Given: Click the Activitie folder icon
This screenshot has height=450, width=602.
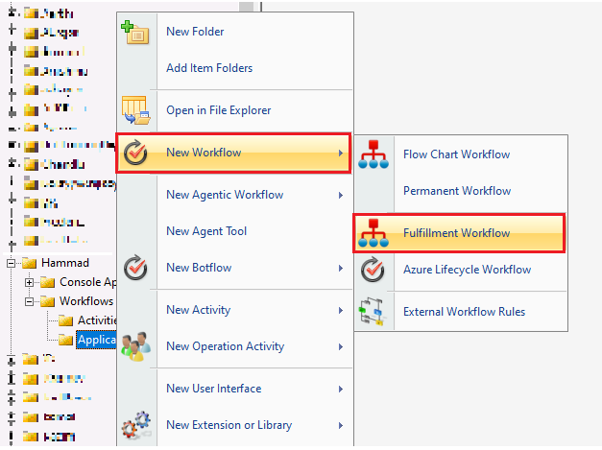Looking at the screenshot, I should [65, 320].
